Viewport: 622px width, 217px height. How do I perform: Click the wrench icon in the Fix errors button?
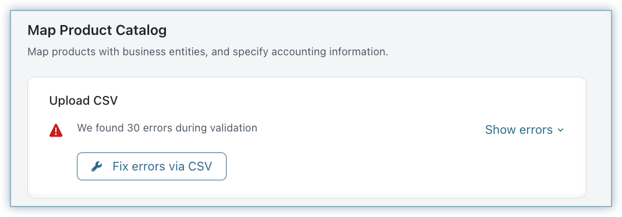pyautogui.click(x=97, y=166)
